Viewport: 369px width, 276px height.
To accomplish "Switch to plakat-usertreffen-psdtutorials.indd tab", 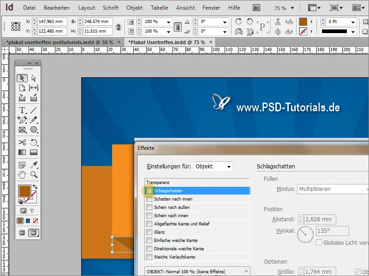I will 60,42.
